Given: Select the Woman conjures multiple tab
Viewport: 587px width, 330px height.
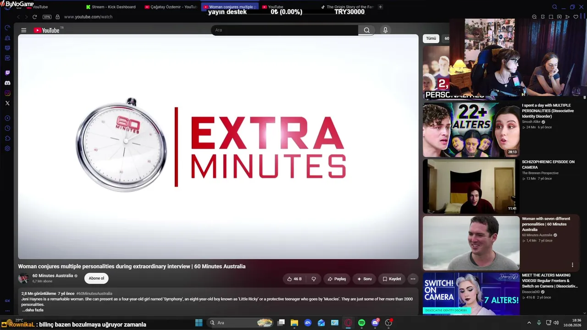Looking at the screenshot, I should tap(230, 7).
